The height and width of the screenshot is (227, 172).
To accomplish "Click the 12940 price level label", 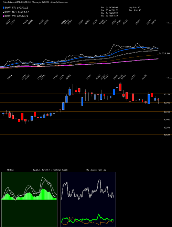I will tap(166, 120).
